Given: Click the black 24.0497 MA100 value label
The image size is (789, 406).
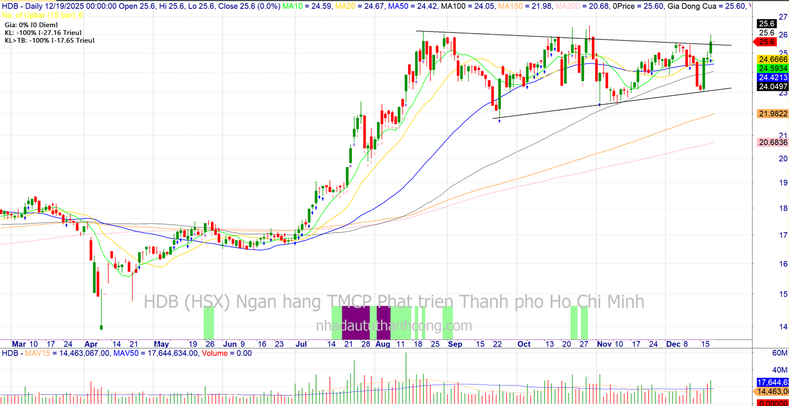Looking at the screenshot, I should (x=772, y=86).
